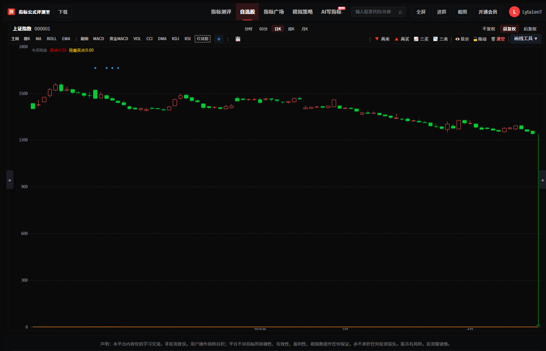Viewport: 546px width, 351px height.
Task: Select the 资金MACD sub-chart indicator
Action: pos(119,39)
